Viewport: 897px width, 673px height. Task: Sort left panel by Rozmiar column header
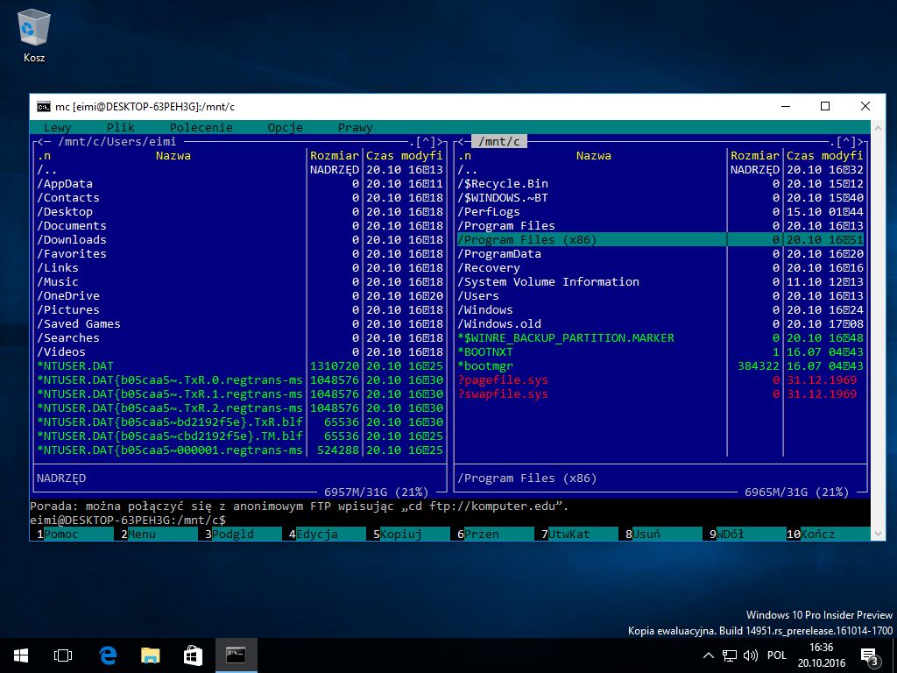[x=334, y=156]
